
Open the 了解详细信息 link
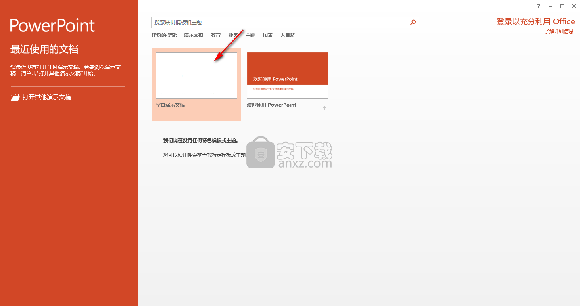point(559,31)
